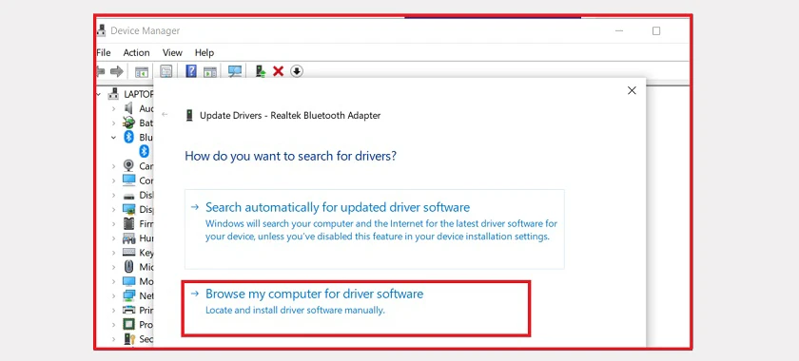Image resolution: width=799 pixels, height=361 pixels.
Task: Choose Search automatically for updated driver software
Action: [375, 229]
